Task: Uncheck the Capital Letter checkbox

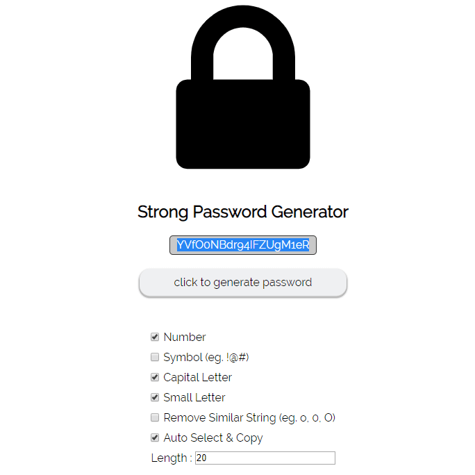Action: click(x=155, y=378)
